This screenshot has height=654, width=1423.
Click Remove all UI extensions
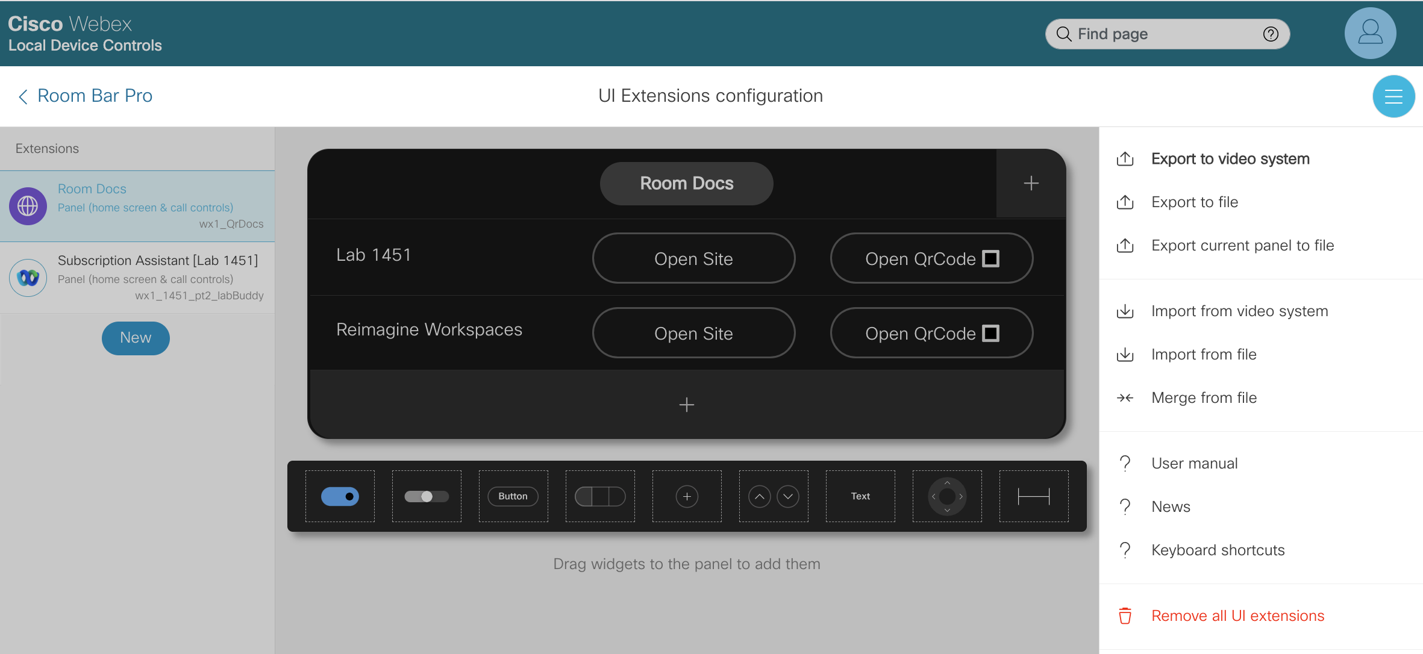coord(1237,616)
